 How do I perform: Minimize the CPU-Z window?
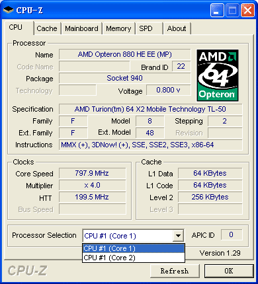[x=217, y=10]
